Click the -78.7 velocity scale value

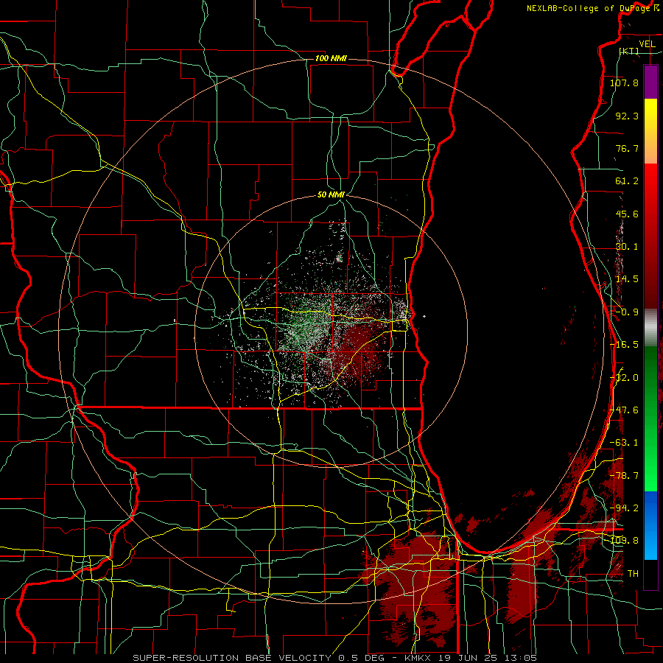[x=624, y=476]
